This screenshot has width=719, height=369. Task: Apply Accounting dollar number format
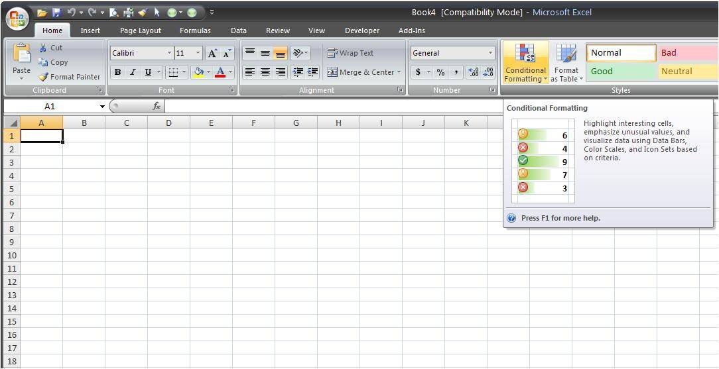[418, 72]
